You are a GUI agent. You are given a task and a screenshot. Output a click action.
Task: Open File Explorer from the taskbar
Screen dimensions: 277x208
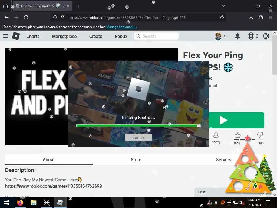33,203
